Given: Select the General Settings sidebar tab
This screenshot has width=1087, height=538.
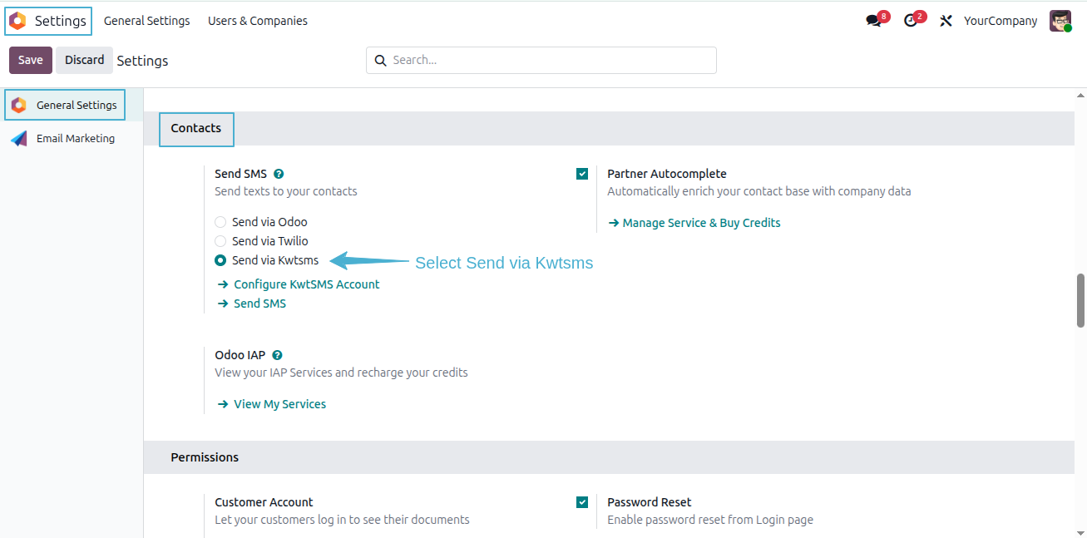Looking at the screenshot, I should click(72, 106).
